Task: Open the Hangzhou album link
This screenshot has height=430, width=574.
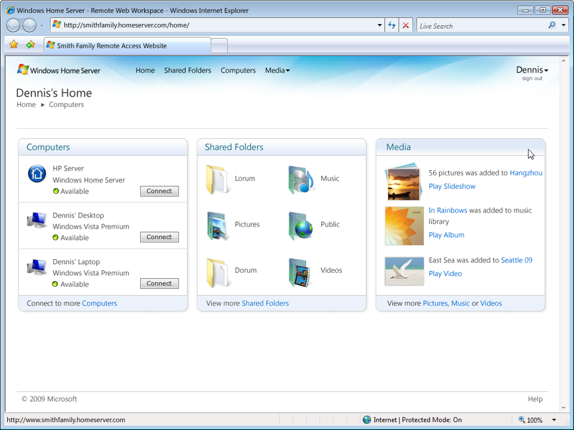Action: 526,173
